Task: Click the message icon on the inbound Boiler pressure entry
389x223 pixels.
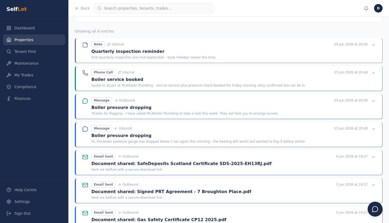Action: pyautogui.click(x=85, y=129)
